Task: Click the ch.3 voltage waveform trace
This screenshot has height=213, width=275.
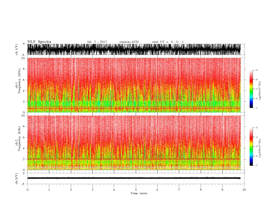Action: tap(134, 178)
